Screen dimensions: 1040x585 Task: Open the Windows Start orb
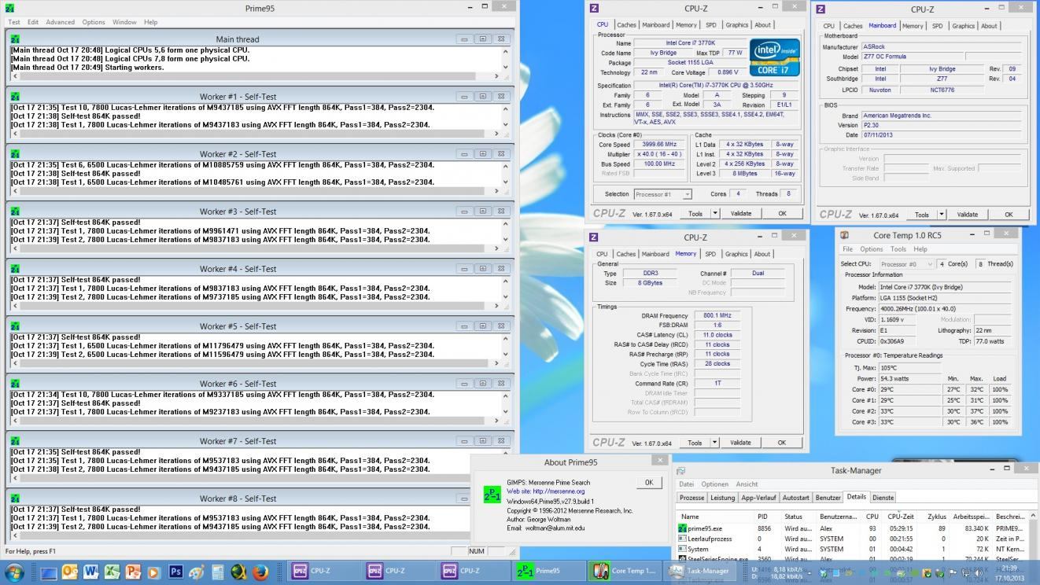click(x=14, y=572)
